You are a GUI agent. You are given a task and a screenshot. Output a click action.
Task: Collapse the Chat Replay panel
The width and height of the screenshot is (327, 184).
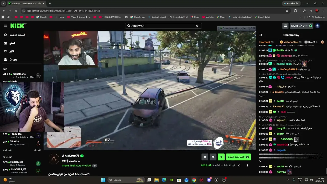click(x=261, y=35)
